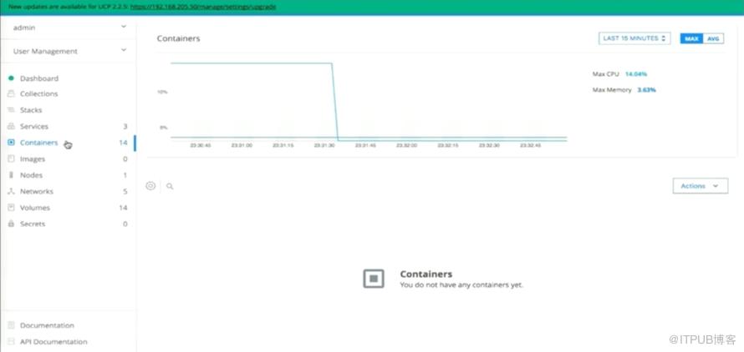
Task: Open the Secrets page
Action: 33,224
